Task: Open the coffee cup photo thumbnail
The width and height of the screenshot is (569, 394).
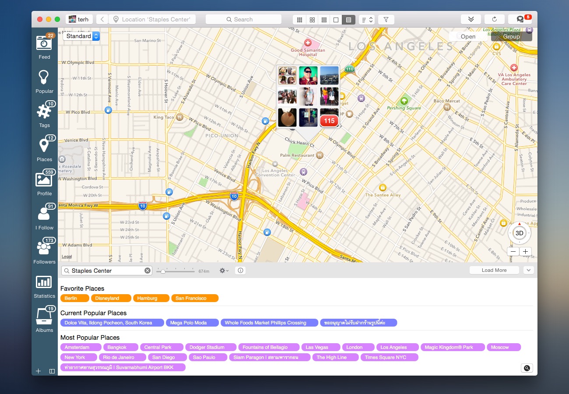Action: [287, 117]
